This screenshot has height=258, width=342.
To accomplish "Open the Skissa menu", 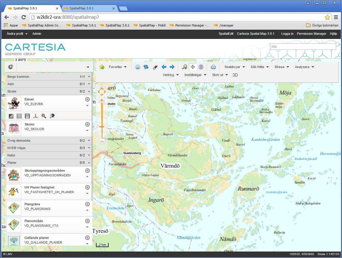I will (x=282, y=67).
